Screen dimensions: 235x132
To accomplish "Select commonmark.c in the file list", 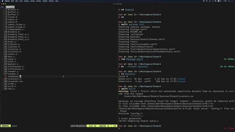I will coord(16,29).
